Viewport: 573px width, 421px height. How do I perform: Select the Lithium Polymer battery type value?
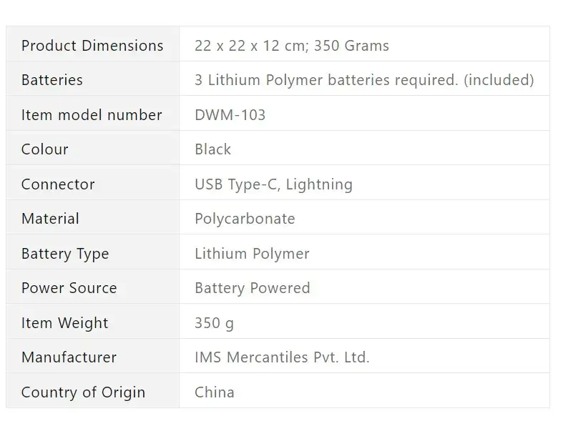click(x=252, y=254)
